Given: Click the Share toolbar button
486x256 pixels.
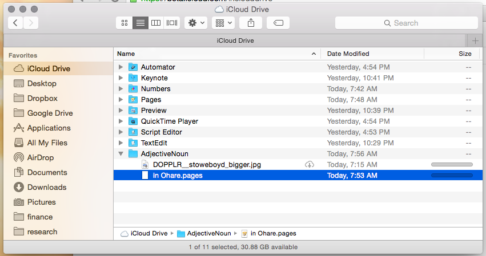Looking at the screenshot, I should [251, 23].
